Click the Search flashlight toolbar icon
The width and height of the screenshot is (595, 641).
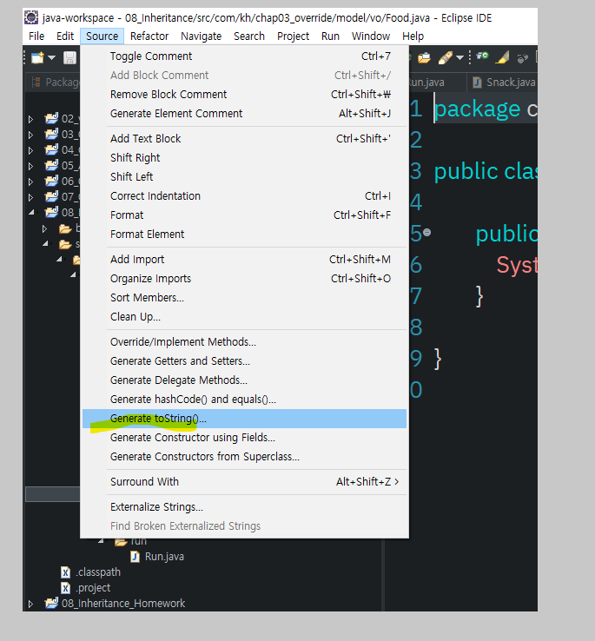(x=446, y=57)
